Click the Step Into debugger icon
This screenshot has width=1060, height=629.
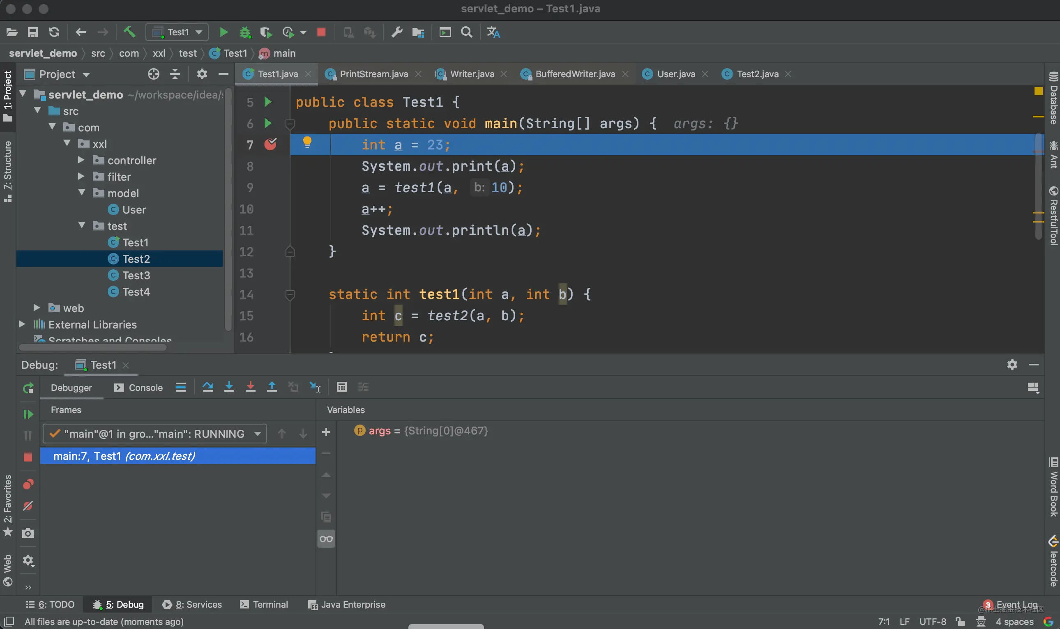229,387
